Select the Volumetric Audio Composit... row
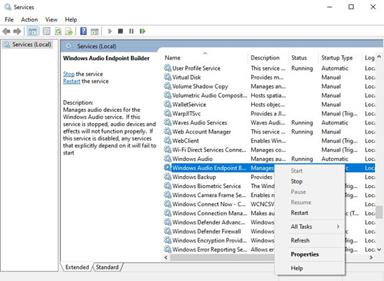The image size is (384, 281). click(269, 95)
